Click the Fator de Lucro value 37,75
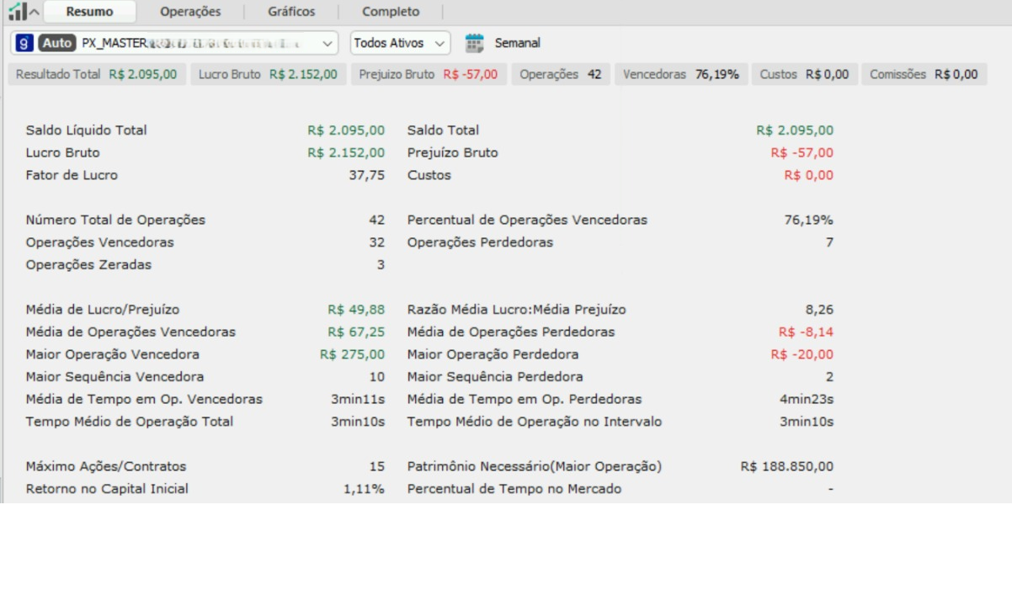The image size is (1012, 611). pos(367,176)
